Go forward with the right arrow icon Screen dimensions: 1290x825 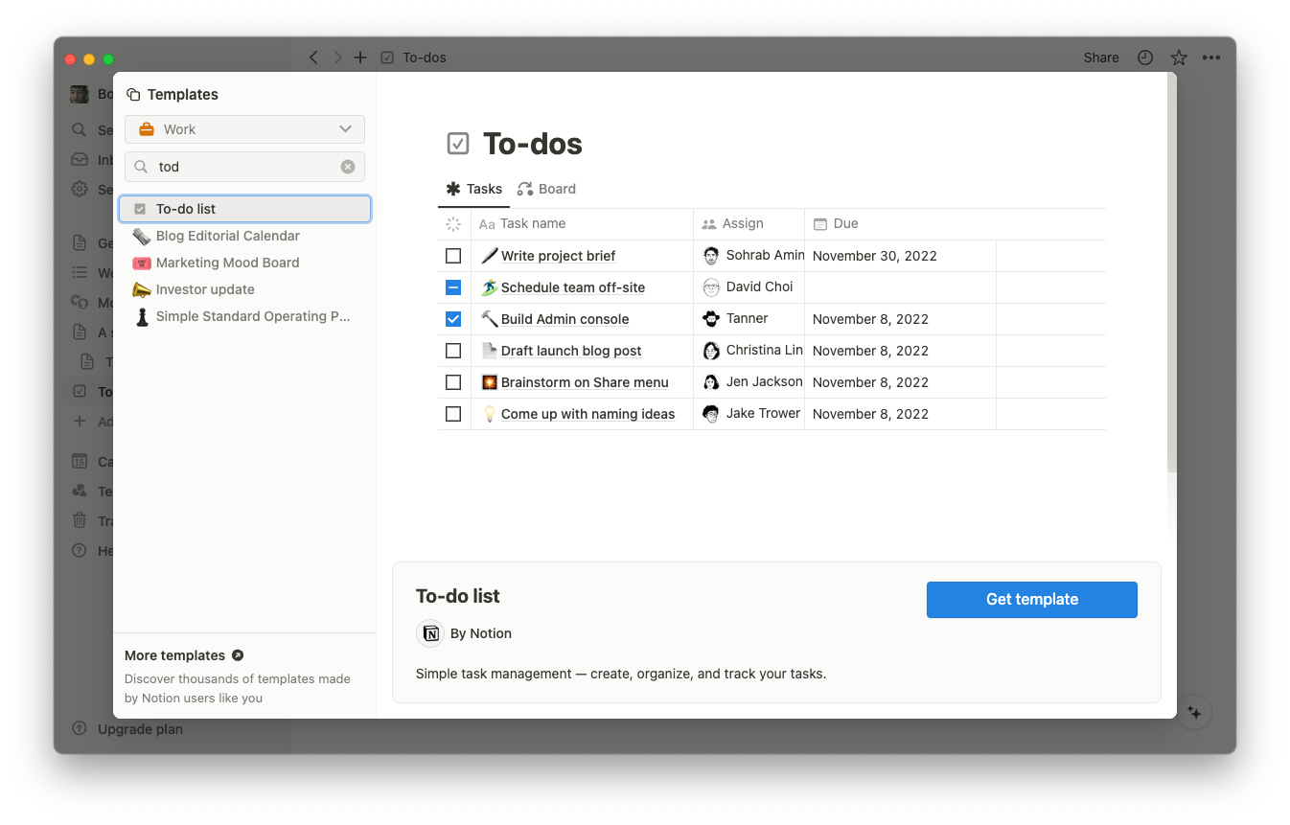tap(337, 57)
